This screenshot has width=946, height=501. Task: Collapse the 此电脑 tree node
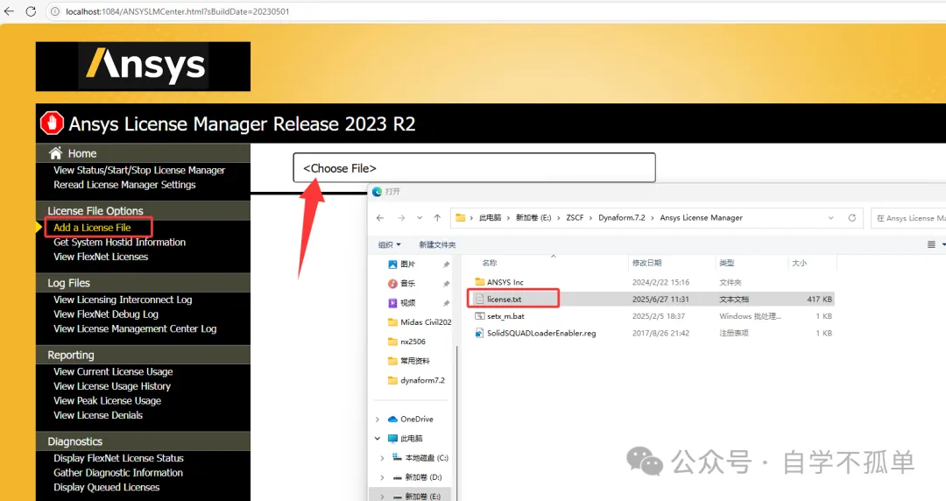click(378, 439)
